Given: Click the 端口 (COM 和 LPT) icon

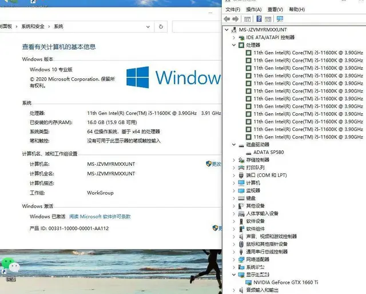Looking at the screenshot, I should tap(241, 176).
